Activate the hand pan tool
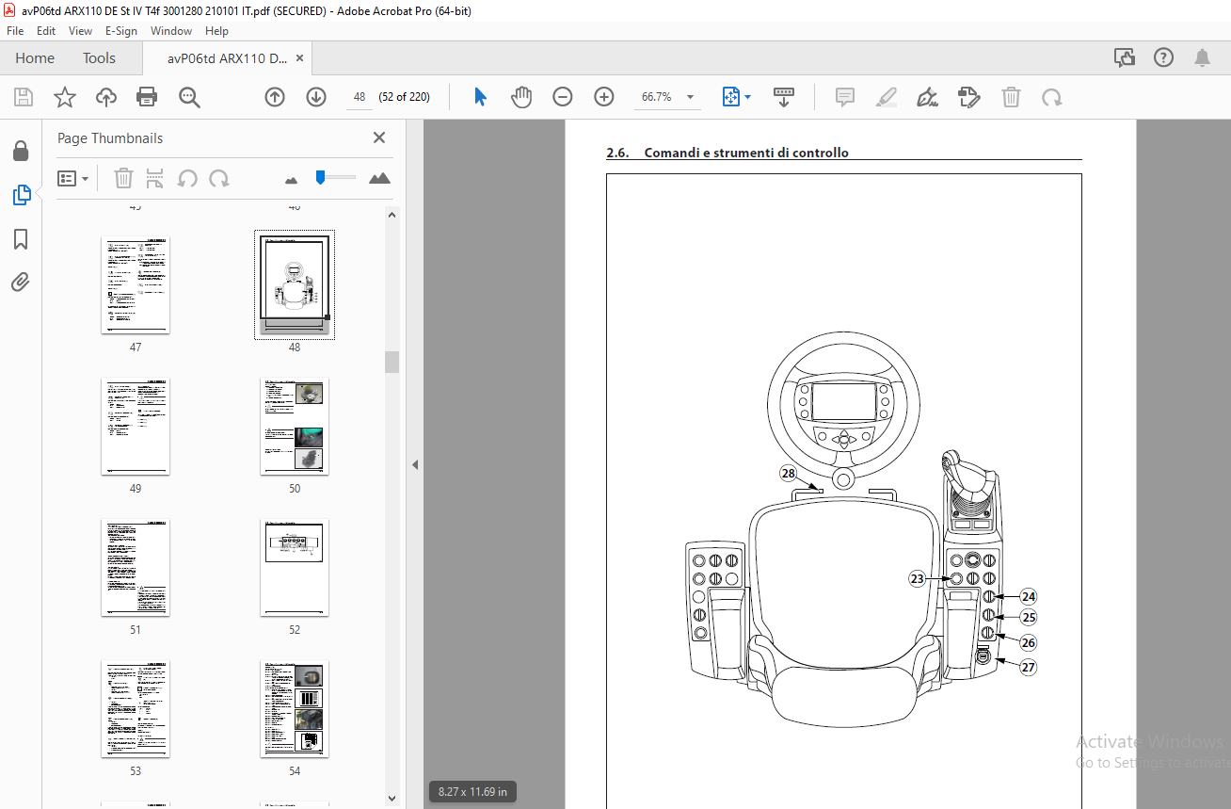This screenshot has height=809, width=1231. (x=521, y=97)
